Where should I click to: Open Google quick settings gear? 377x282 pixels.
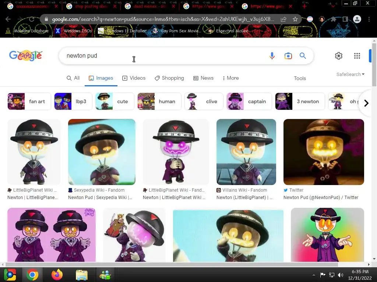pyautogui.click(x=339, y=56)
